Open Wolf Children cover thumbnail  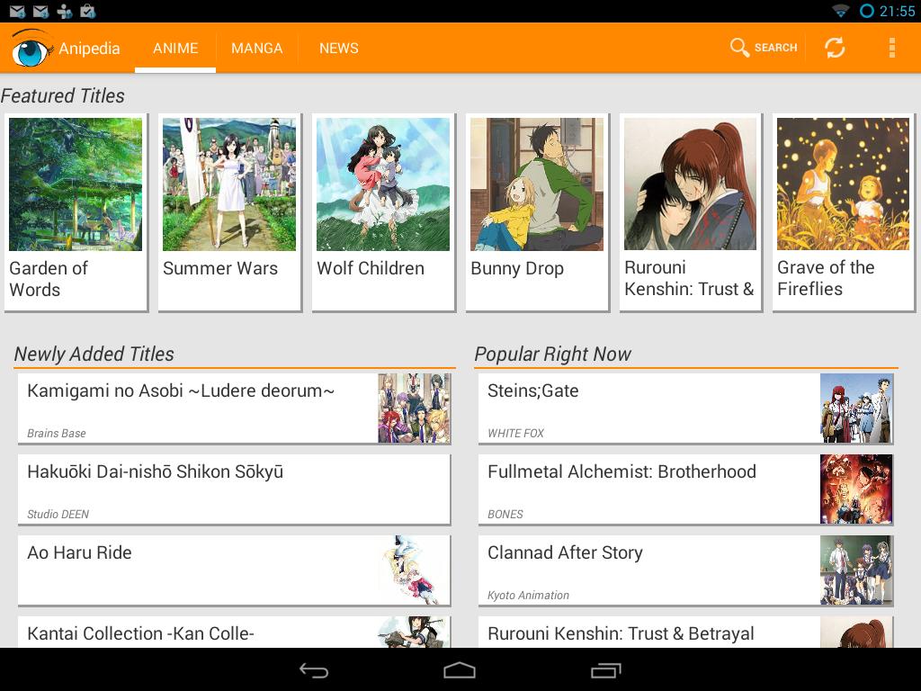point(383,184)
